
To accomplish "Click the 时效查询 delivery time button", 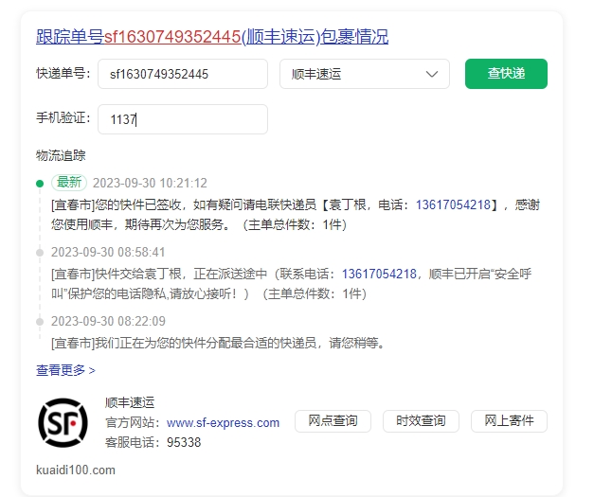I will 421,421.
